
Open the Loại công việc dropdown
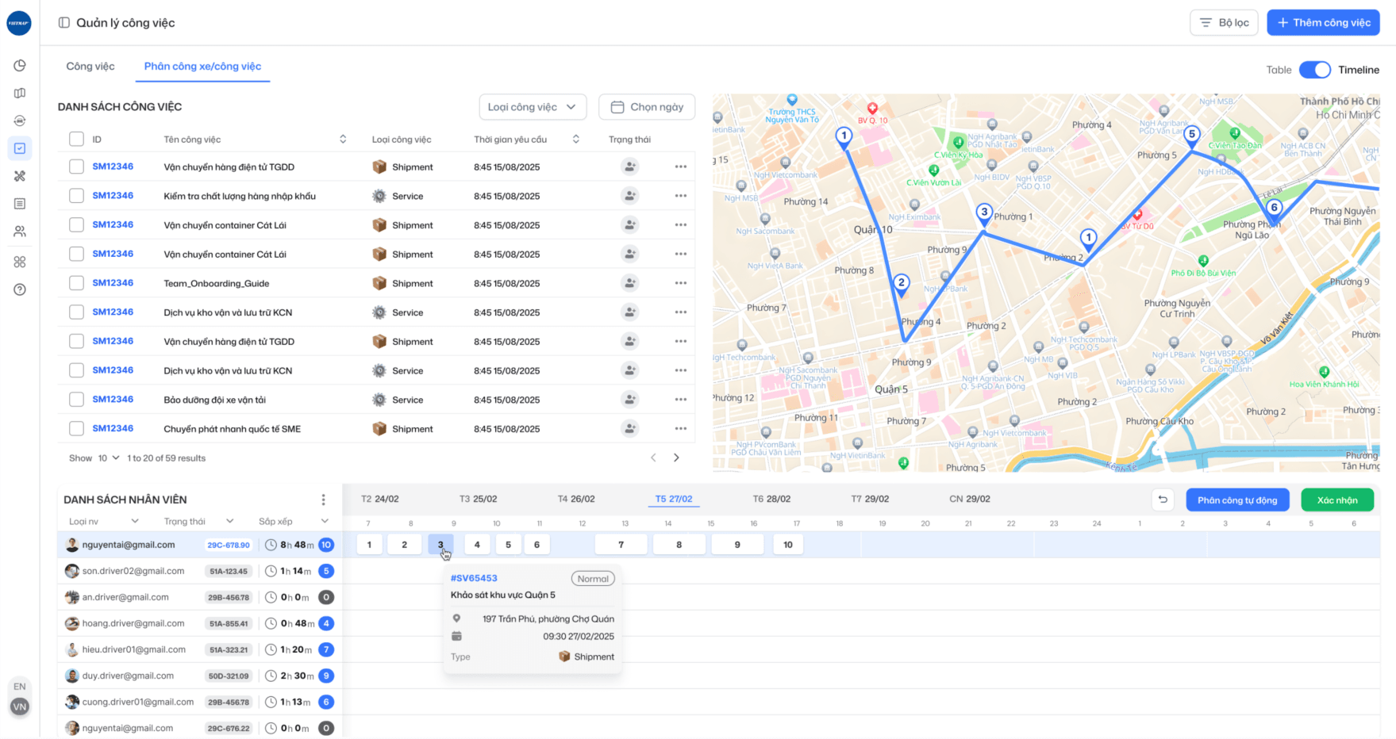[533, 107]
